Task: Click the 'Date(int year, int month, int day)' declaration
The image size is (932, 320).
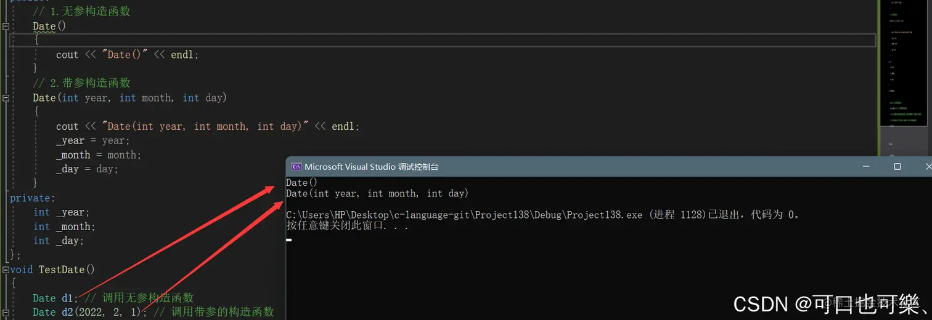Action: click(x=130, y=98)
